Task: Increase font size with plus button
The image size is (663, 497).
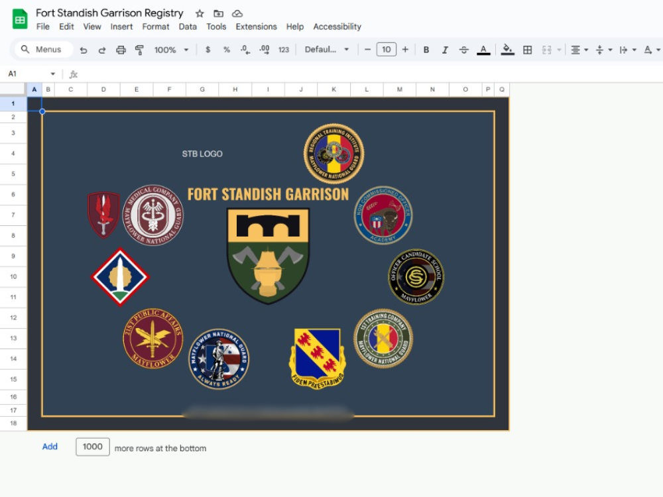Action: 405,50
